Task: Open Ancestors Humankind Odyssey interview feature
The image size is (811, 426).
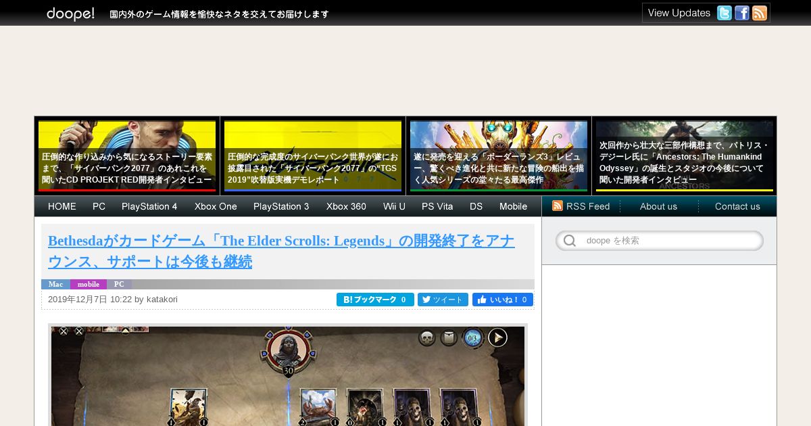Action: pos(685,156)
